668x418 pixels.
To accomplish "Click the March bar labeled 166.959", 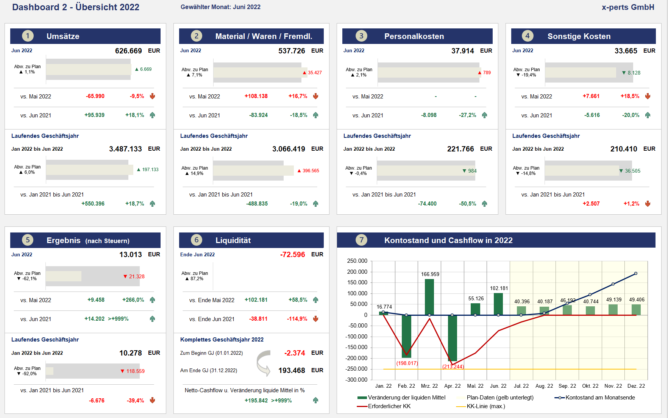I will click(429, 297).
